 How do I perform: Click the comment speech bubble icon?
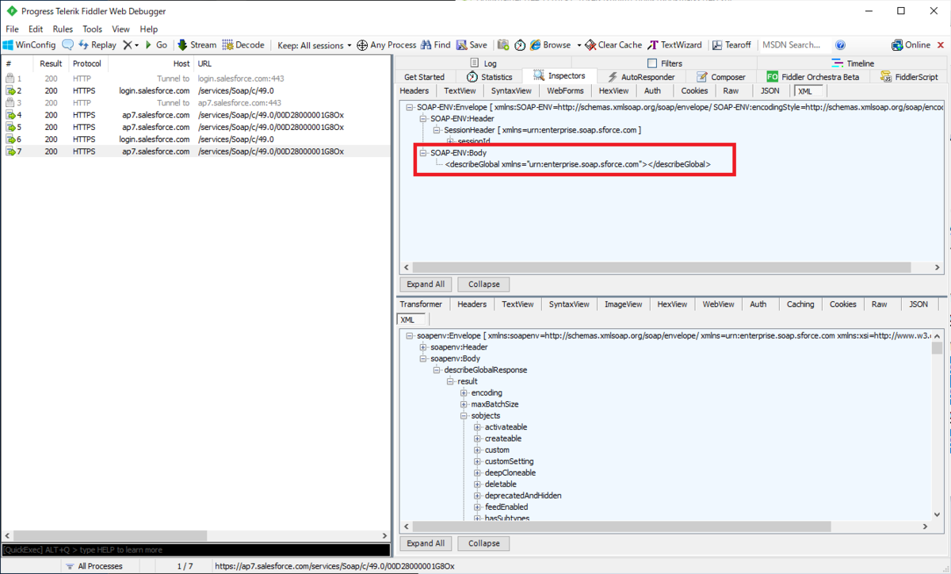click(68, 45)
